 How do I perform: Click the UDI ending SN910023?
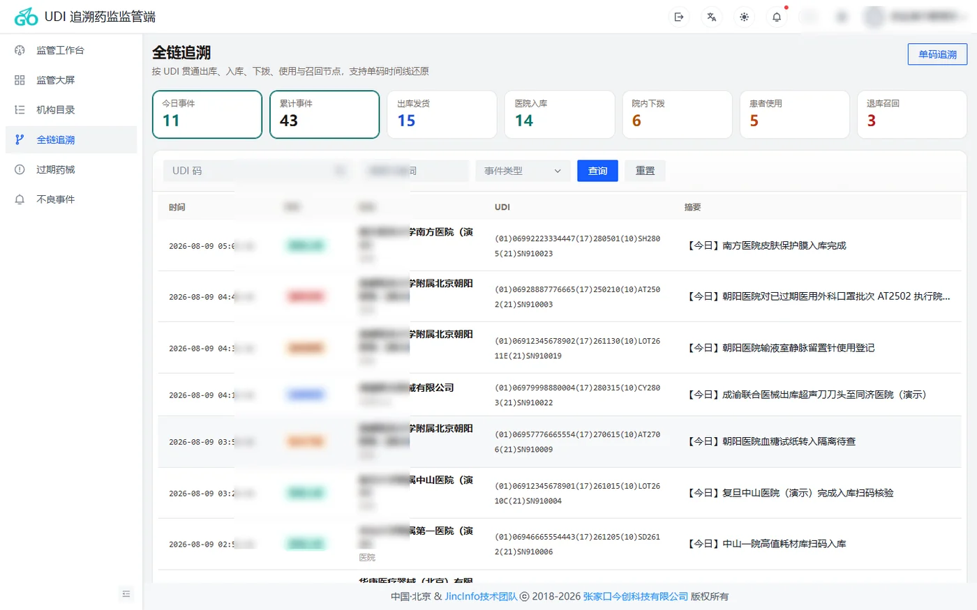point(577,246)
